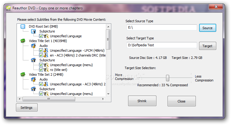Uncheck the ro (title set) subtitle

coord(41,70)
